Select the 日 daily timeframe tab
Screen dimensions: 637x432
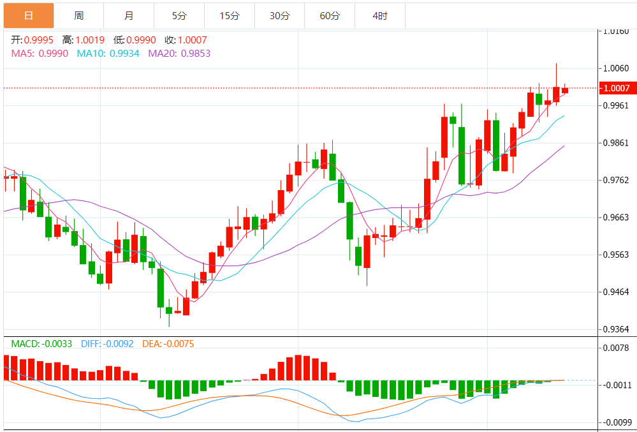29,16
